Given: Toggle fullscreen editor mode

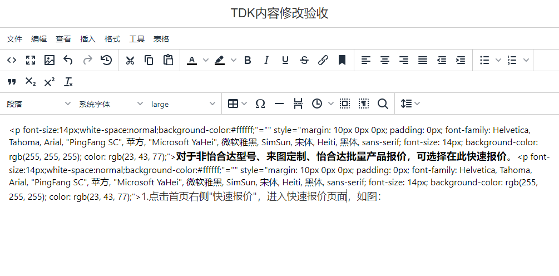Looking at the screenshot, I should 31,60.
